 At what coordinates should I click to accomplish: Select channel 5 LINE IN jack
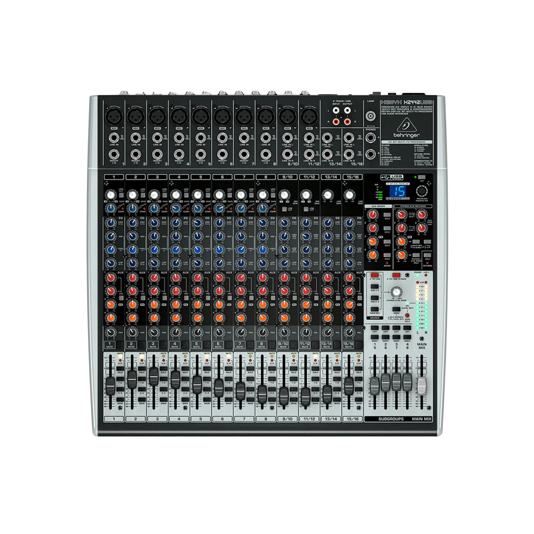[x=201, y=138]
